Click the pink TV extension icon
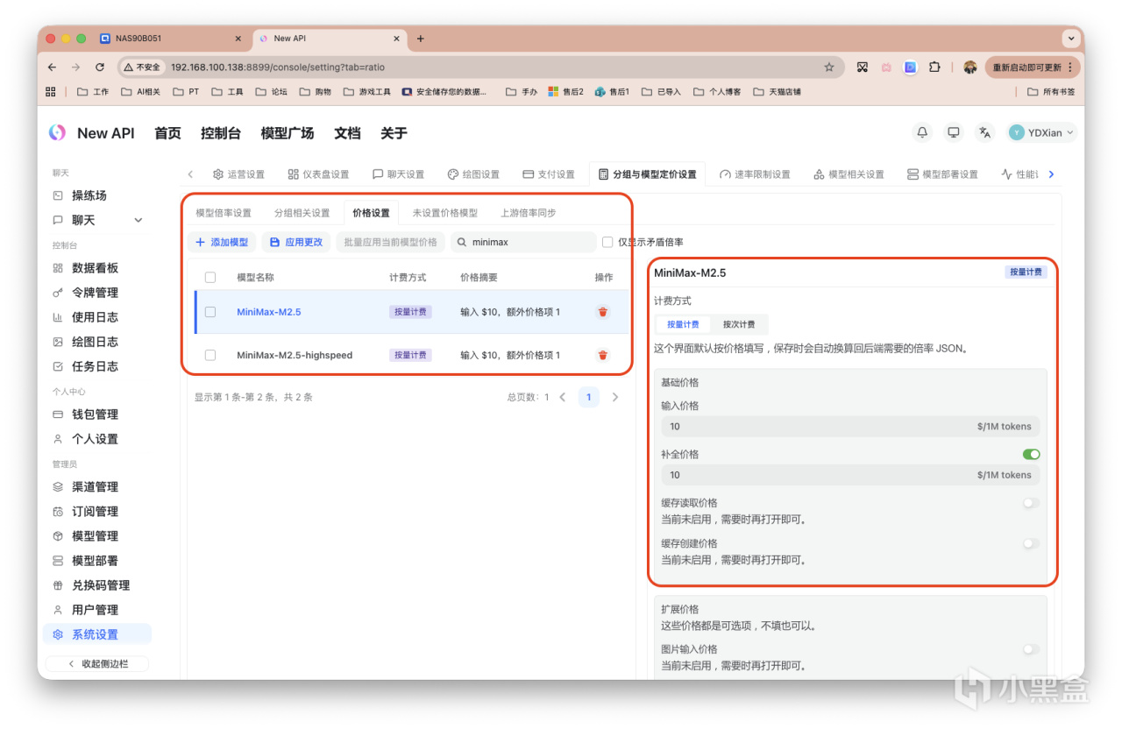The height and width of the screenshot is (729, 1122). pyautogui.click(x=886, y=67)
